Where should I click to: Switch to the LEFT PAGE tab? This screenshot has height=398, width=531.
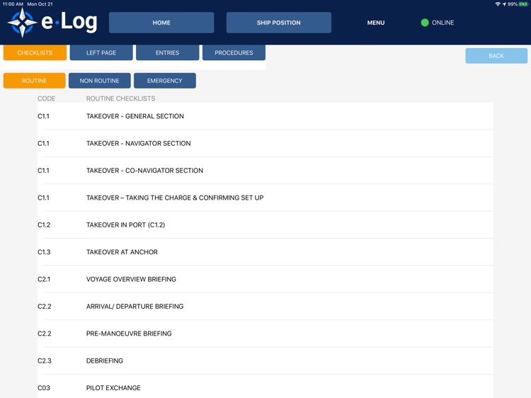point(101,52)
